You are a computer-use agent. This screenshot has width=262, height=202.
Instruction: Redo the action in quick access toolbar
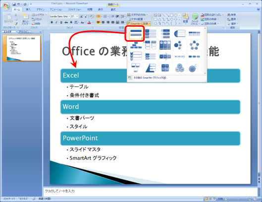coord(25,4)
